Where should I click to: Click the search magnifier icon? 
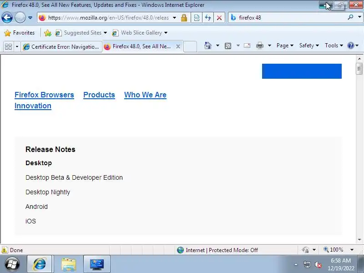click(x=350, y=17)
